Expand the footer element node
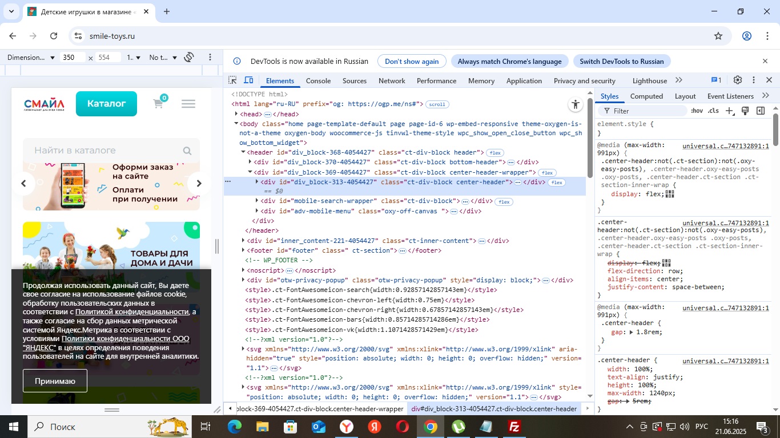 [244, 250]
